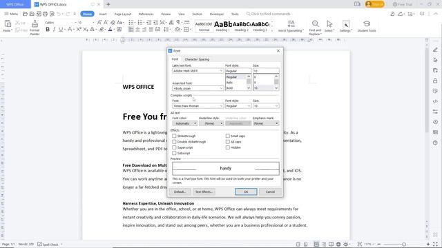Click the undo arrow
This screenshot has width=442, height=248.
click(59, 14)
